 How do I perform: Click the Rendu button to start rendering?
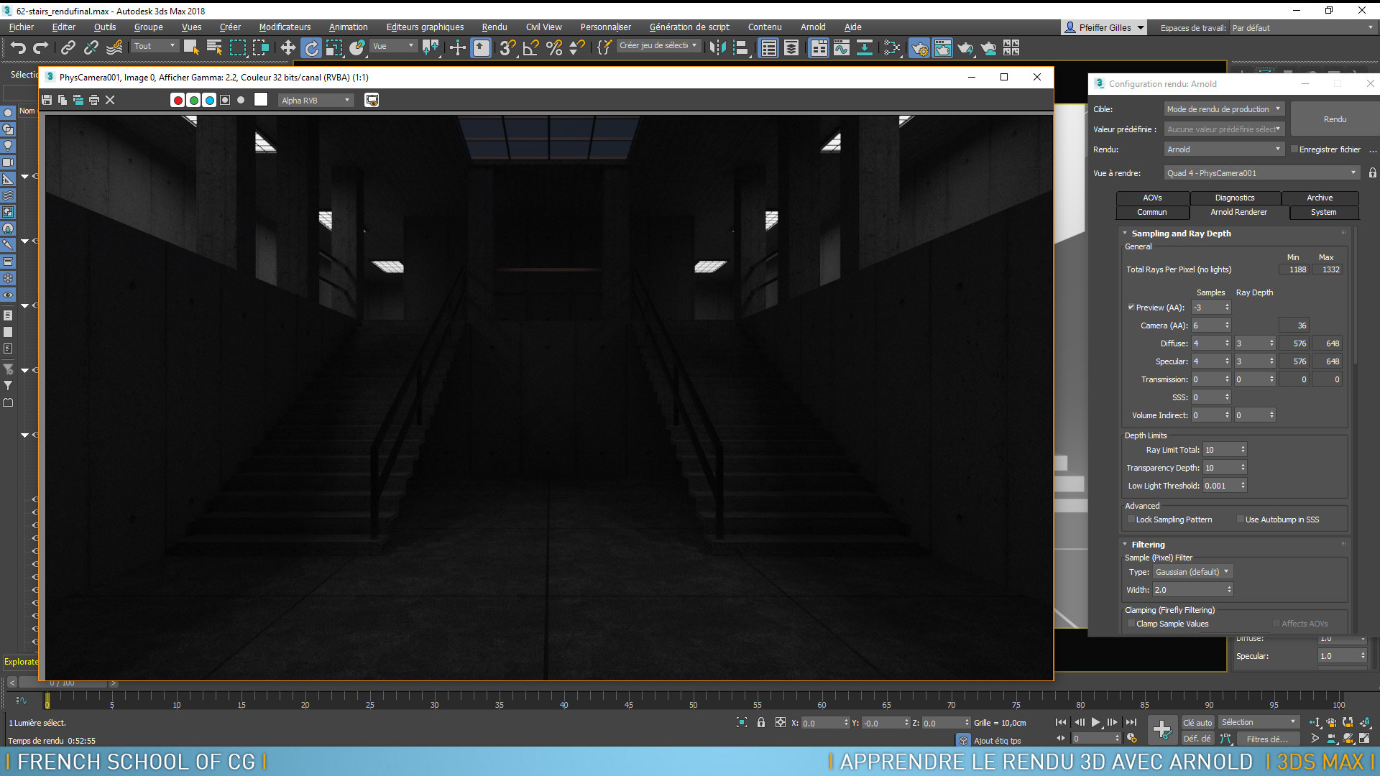[1335, 119]
